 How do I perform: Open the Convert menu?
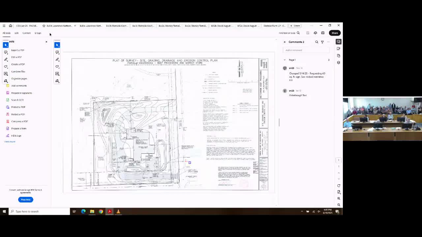[x=26, y=33]
